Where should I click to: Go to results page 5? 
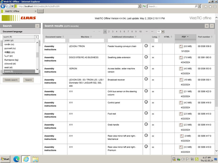[120, 32]
